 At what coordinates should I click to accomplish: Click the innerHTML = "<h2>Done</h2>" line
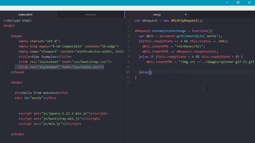point(174,46)
